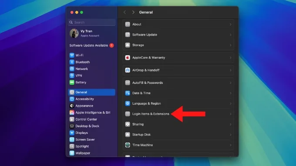The width and height of the screenshot is (296, 166).
Task: Click the Network globe icon
Action: pyautogui.click(x=72, y=69)
